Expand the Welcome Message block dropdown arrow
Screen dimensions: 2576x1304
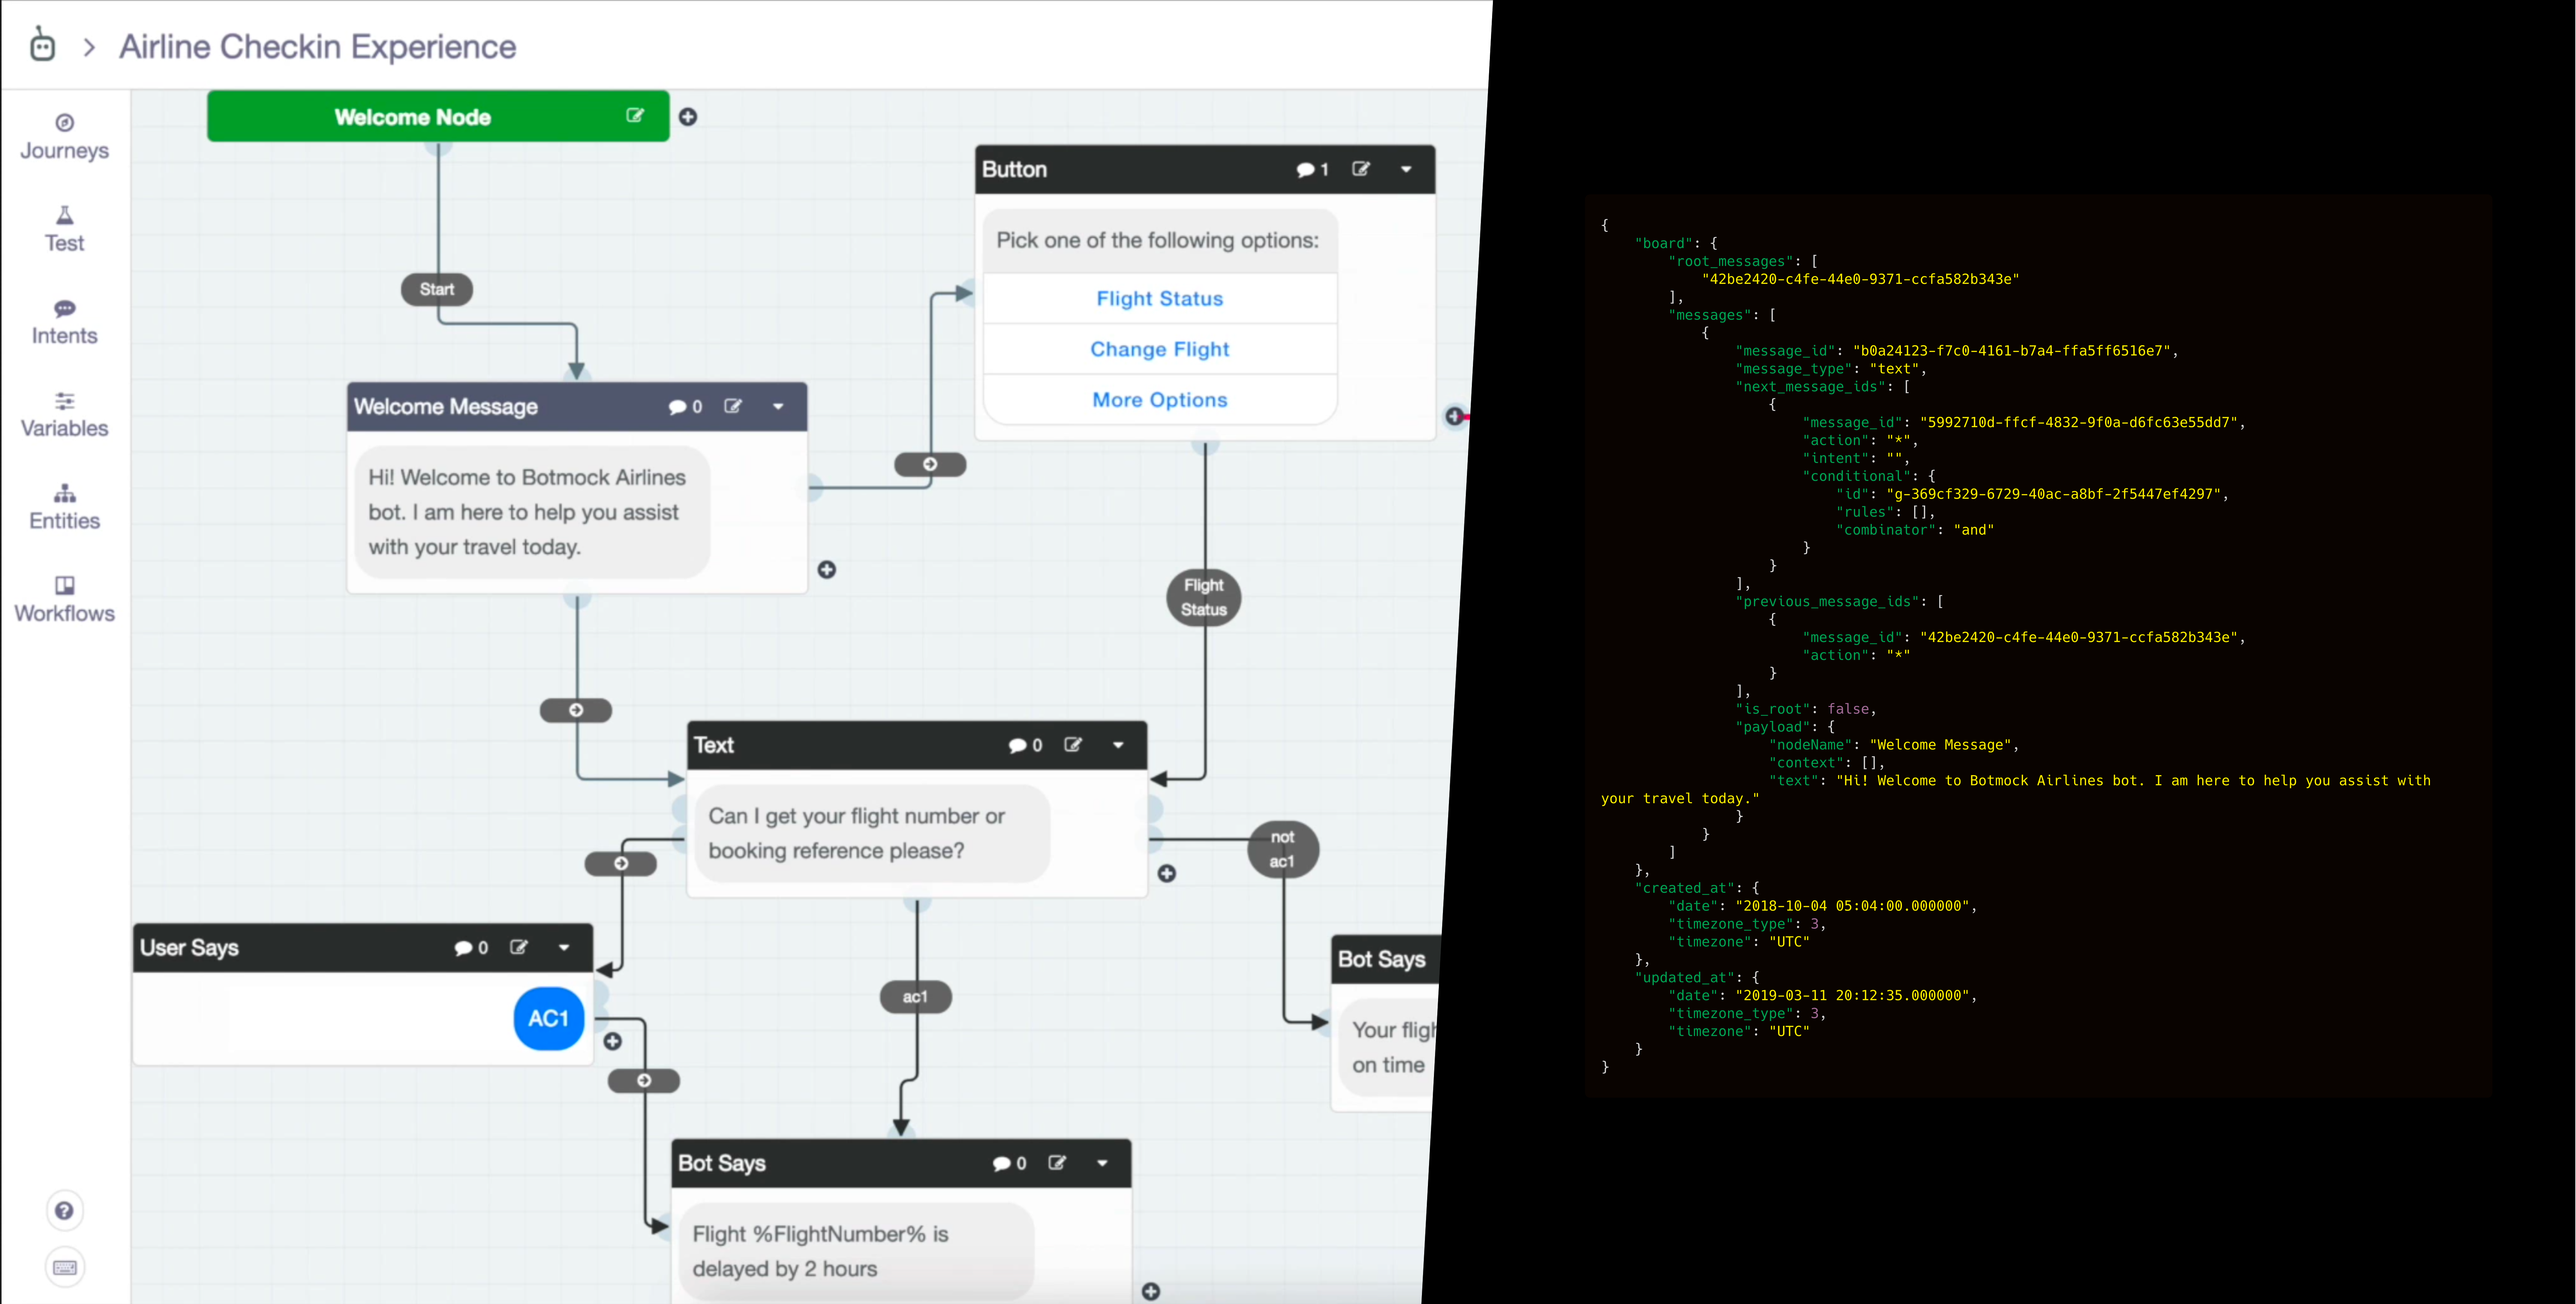[x=778, y=406]
